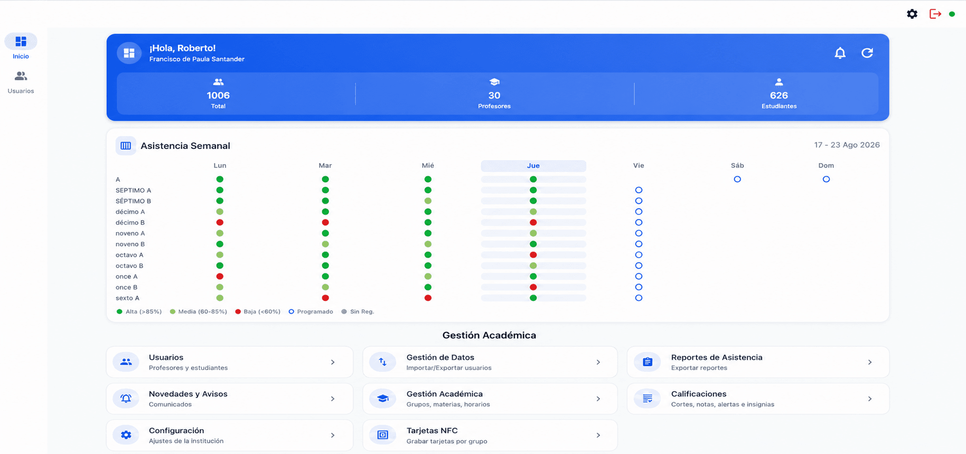Click the Baja (<60%) legend entry
The width and height of the screenshot is (966, 454).
click(258, 312)
